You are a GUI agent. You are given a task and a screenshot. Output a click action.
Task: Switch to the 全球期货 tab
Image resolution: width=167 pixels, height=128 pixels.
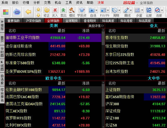point(71,21)
